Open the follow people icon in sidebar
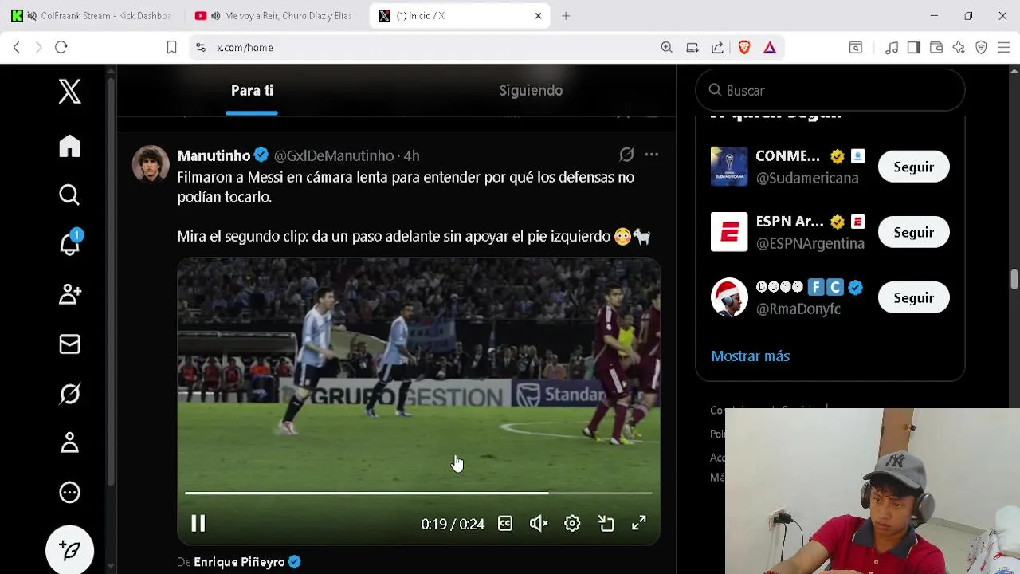This screenshot has height=574, width=1020. [70, 294]
